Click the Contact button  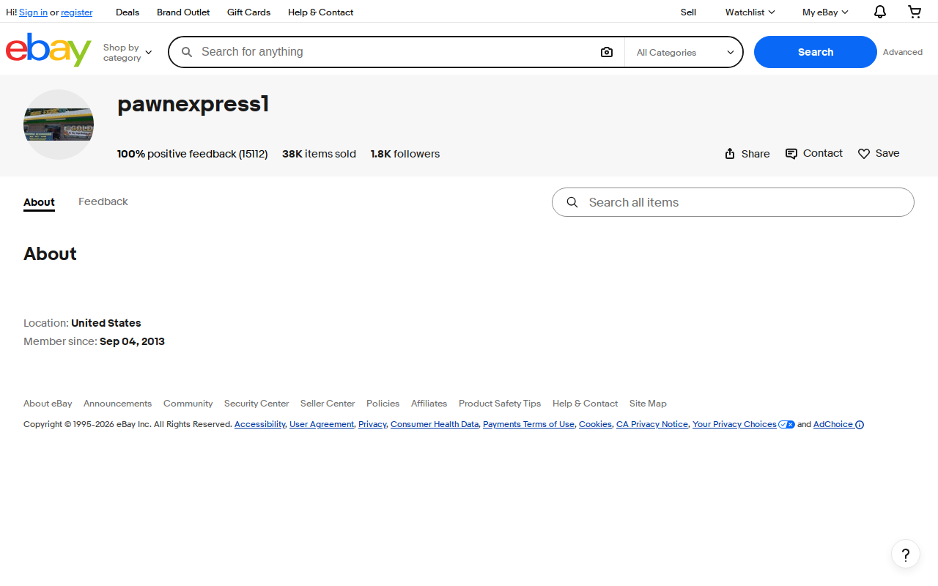pos(814,153)
